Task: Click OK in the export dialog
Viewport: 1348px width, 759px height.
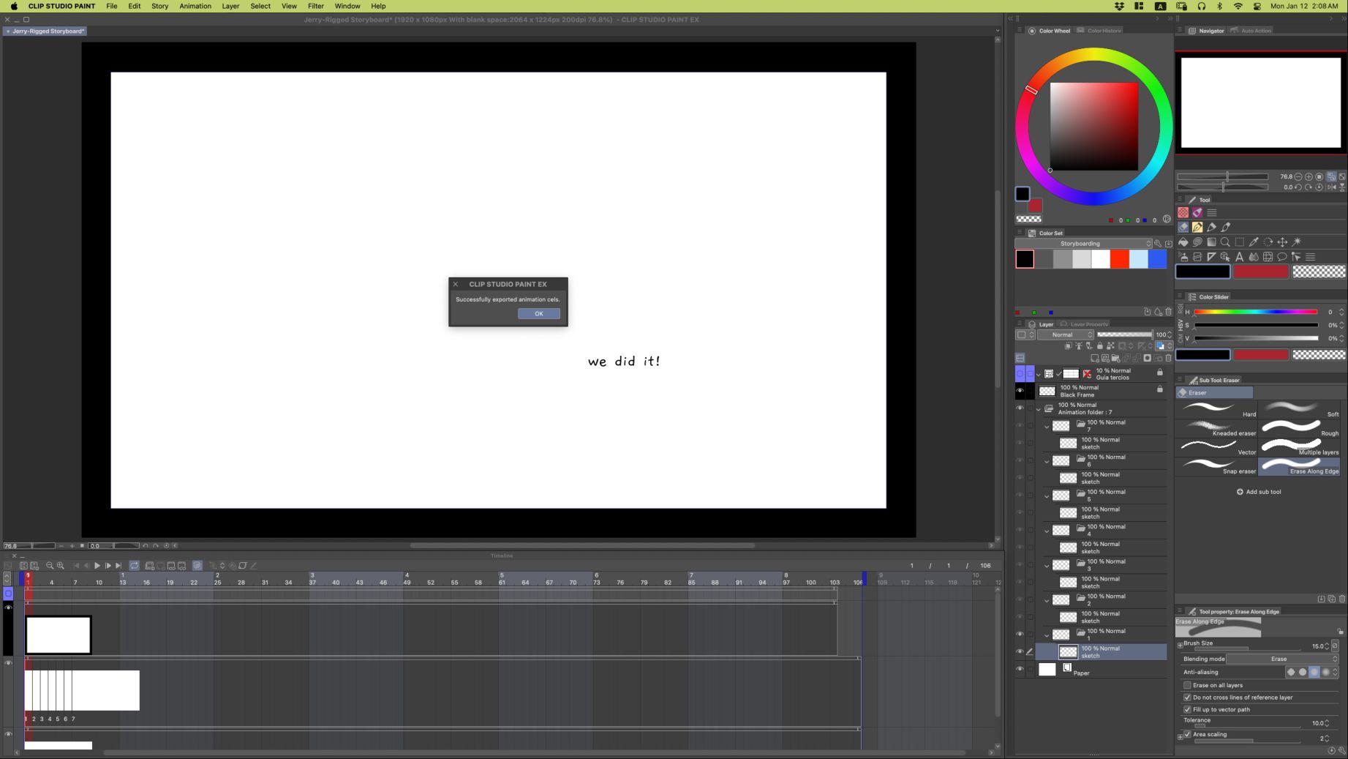Action: 539,313
